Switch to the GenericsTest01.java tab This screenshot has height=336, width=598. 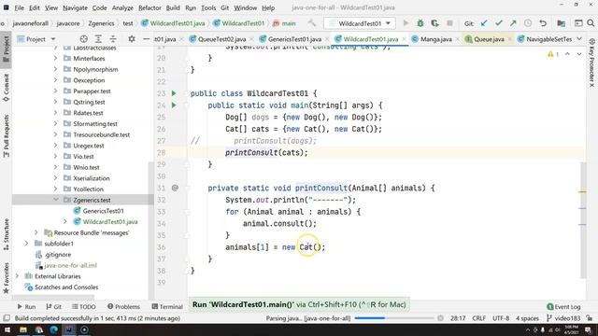294,39
